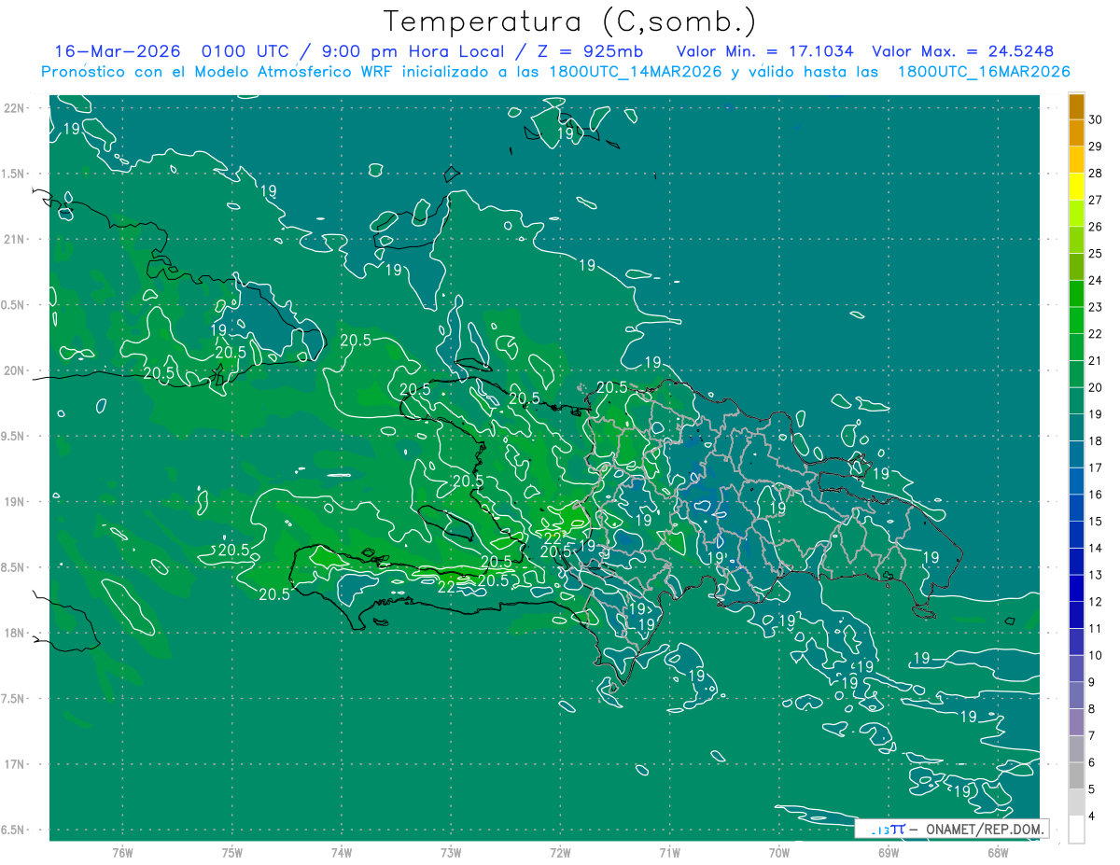The height and width of the screenshot is (865, 1120).
Task: Click the '1.5N' latitude axis label
Action: 14,174
